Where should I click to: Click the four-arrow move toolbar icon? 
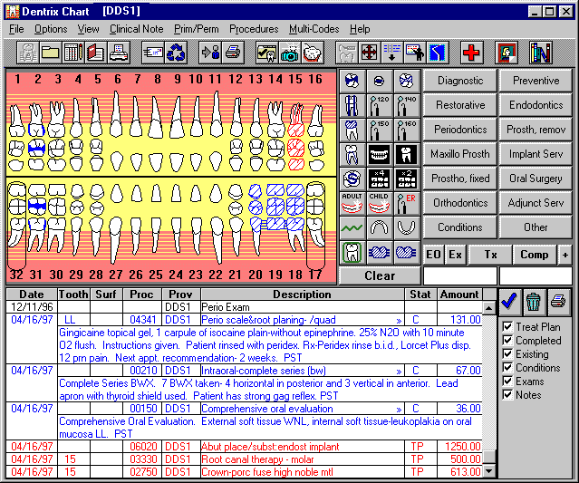click(370, 53)
